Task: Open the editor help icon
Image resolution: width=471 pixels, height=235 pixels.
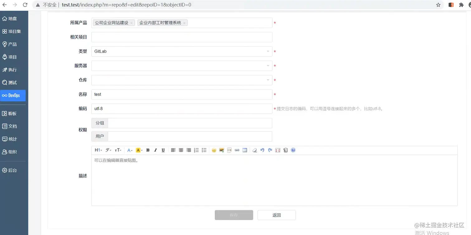Action: 293,150
